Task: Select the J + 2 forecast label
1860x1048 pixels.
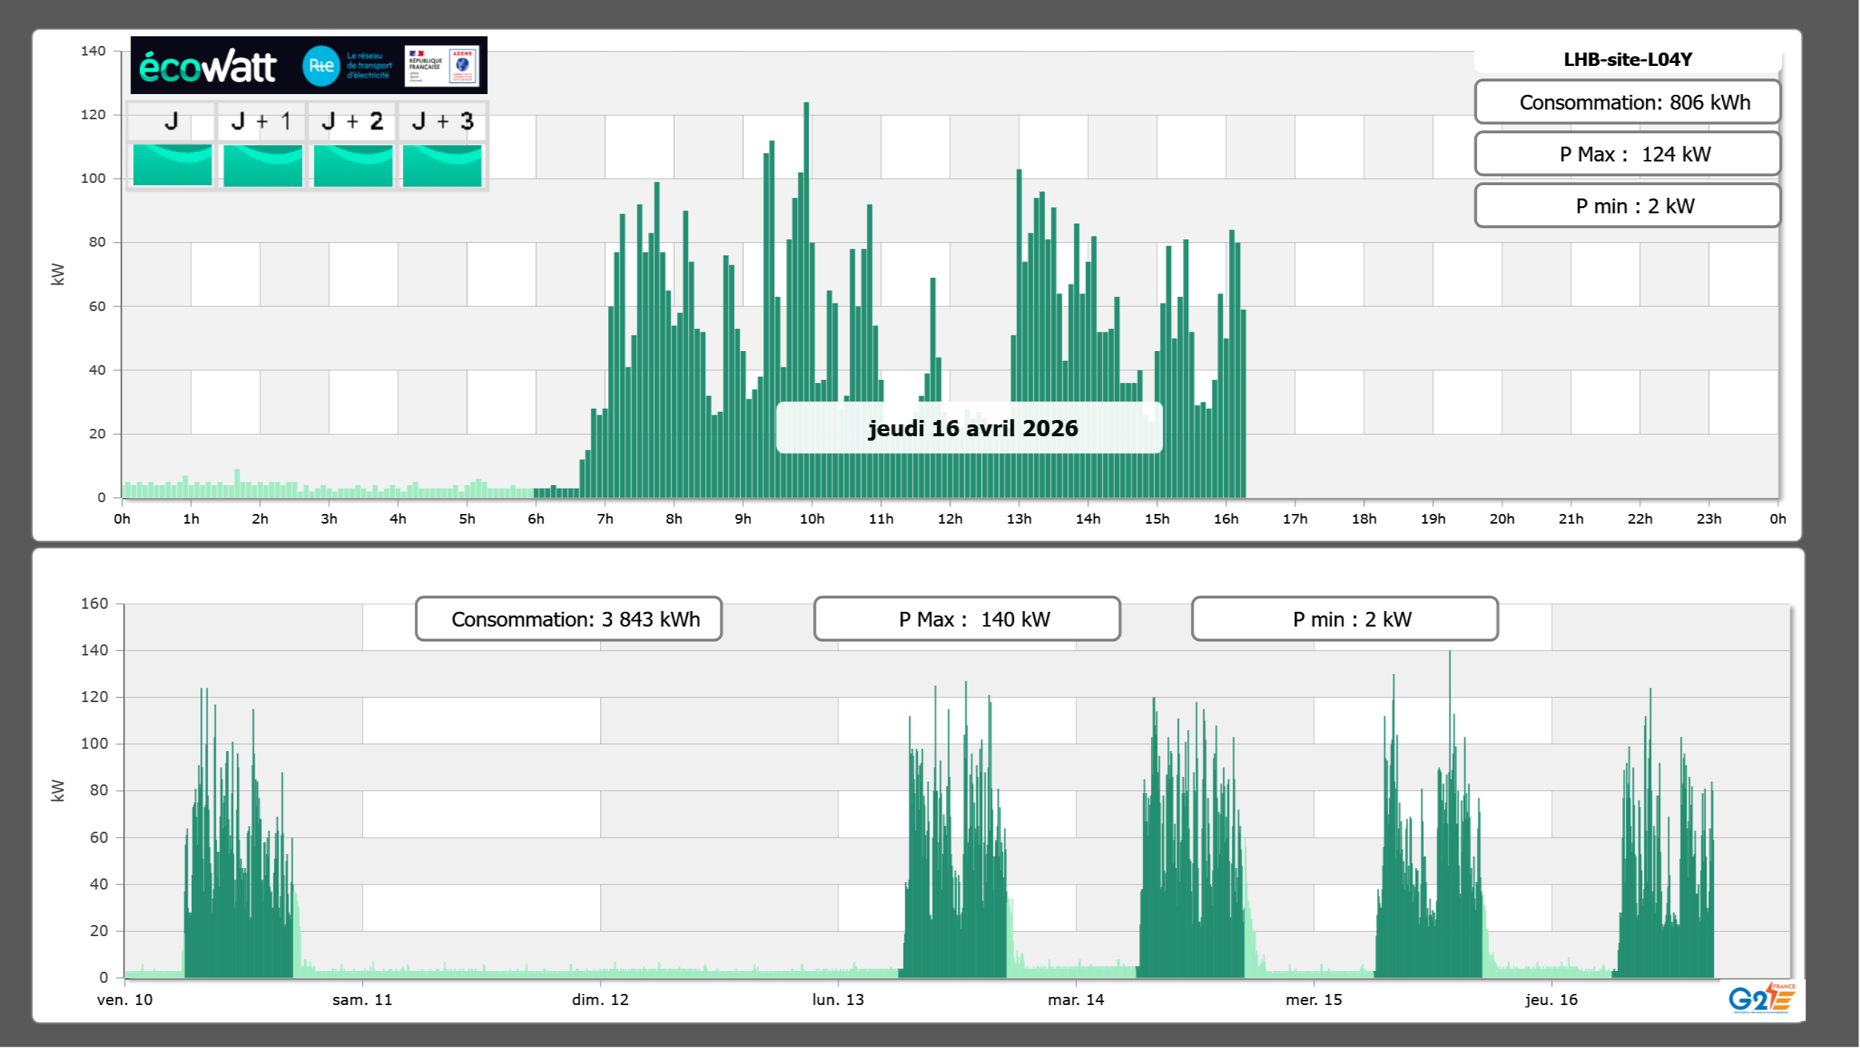Action: click(353, 121)
